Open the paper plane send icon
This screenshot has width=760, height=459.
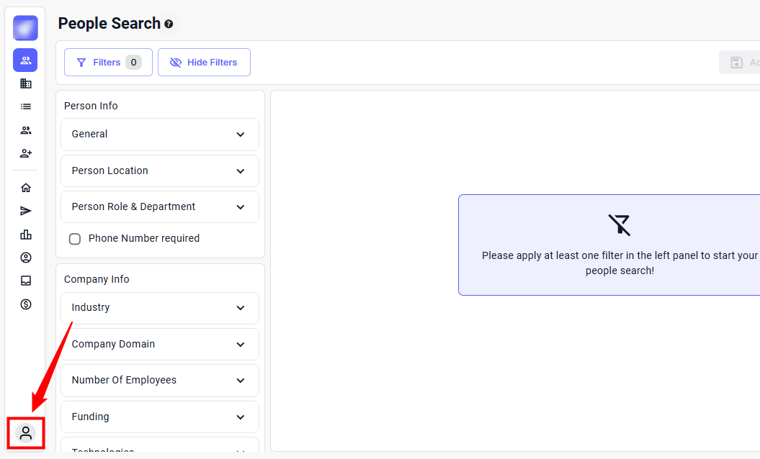(x=26, y=211)
